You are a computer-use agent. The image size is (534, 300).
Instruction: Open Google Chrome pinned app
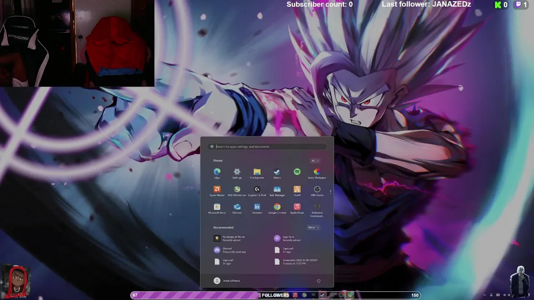pos(277,208)
